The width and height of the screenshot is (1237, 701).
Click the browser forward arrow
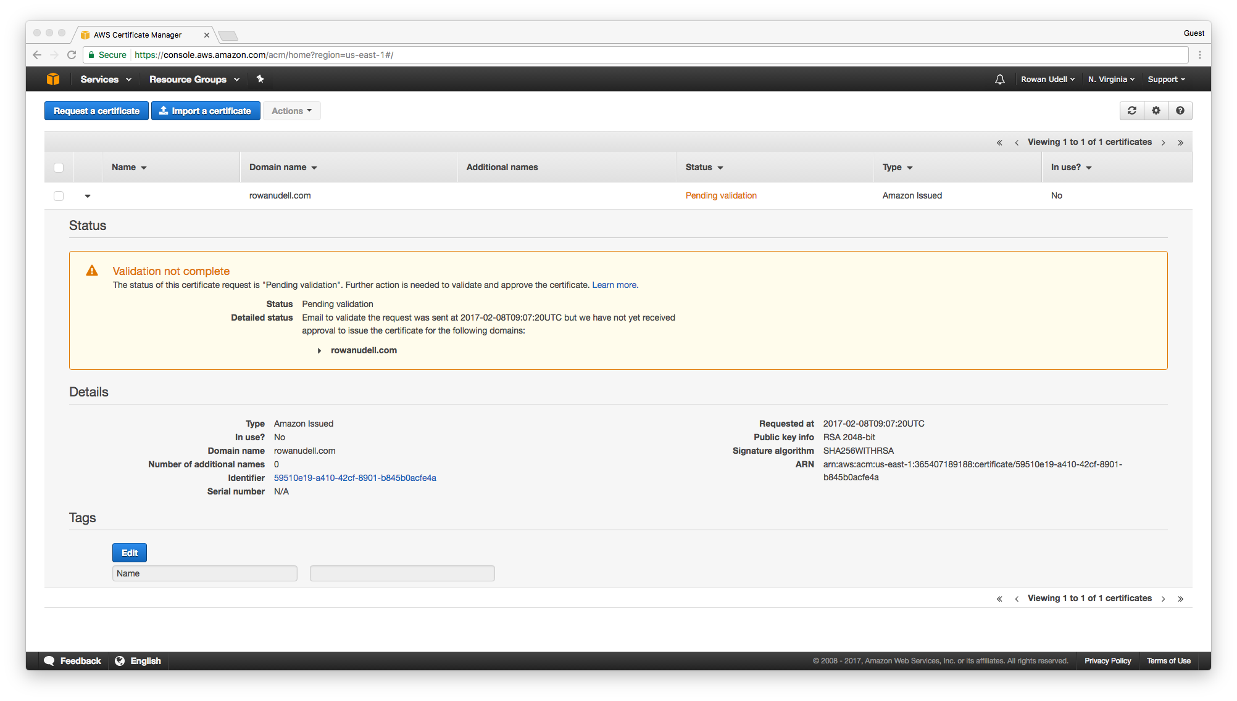pyautogui.click(x=54, y=55)
